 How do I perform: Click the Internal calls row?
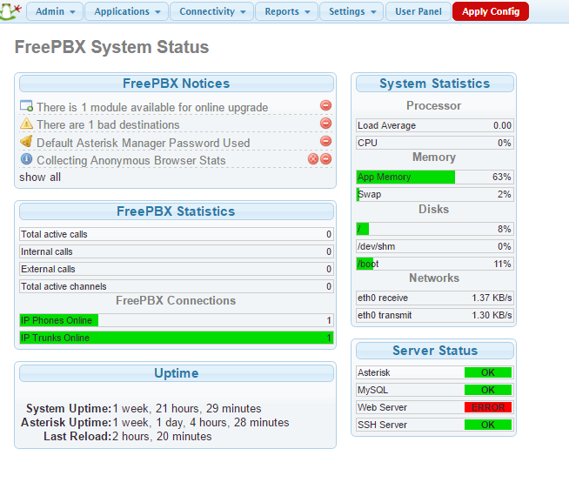click(177, 251)
